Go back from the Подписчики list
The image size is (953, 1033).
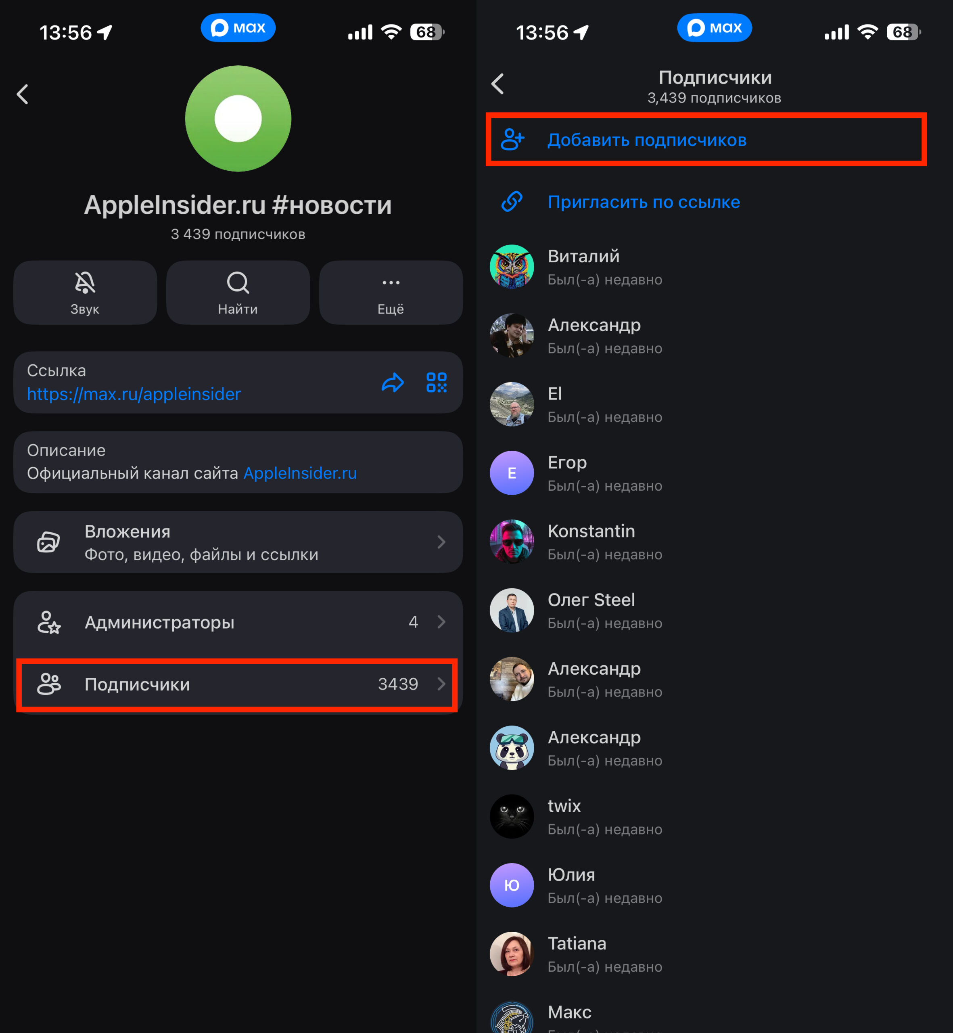[x=497, y=84]
